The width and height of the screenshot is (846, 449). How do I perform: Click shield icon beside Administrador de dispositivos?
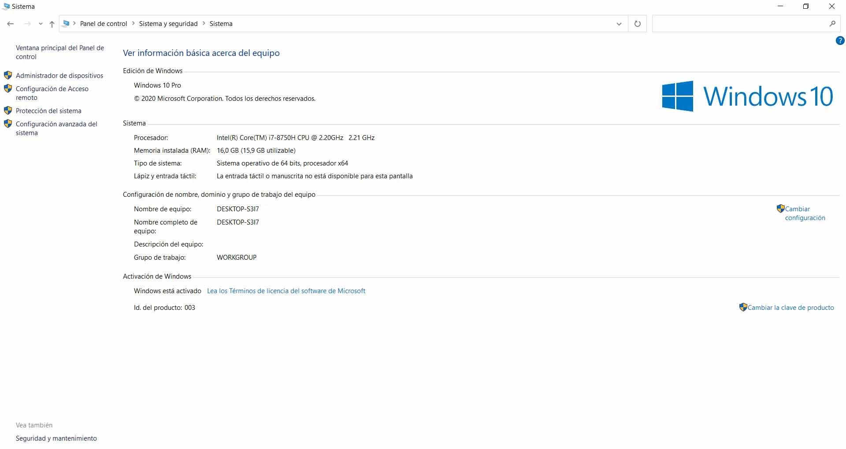point(8,75)
